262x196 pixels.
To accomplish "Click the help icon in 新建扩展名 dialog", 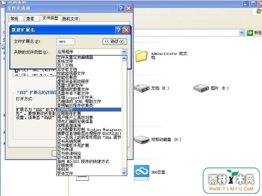I will click(x=118, y=30).
